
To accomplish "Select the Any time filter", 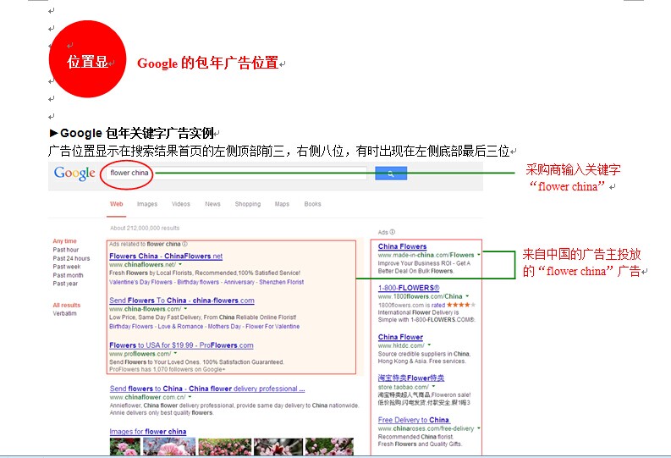I will (64, 241).
